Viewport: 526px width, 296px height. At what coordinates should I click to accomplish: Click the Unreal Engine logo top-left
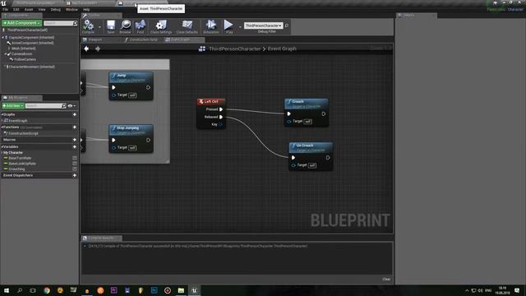click(3, 3)
